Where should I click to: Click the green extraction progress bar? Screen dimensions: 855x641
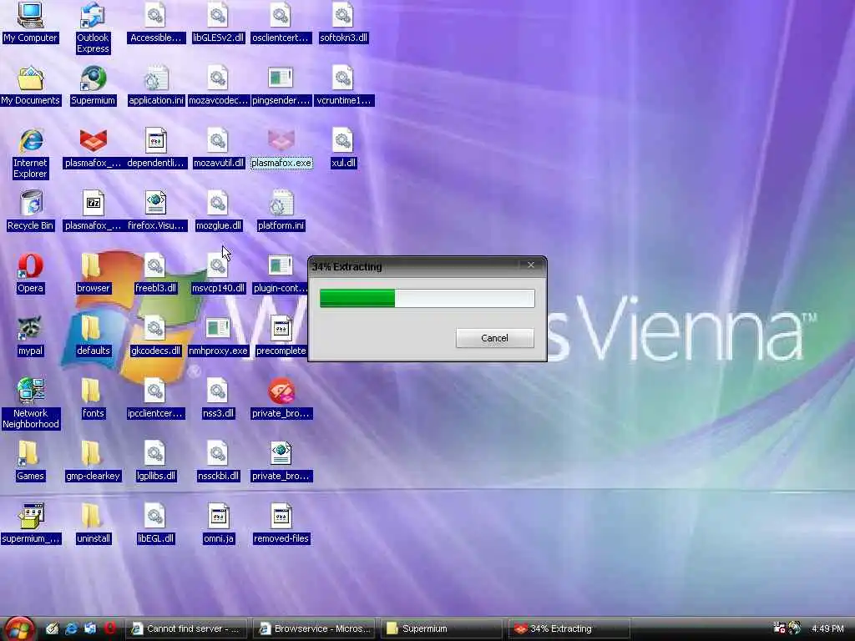[x=427, y=298]
